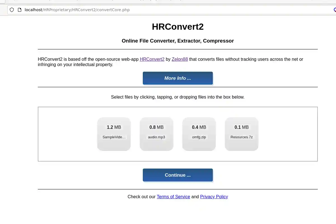Click the browser address bar
The height and width of the screenshot is (224, 336).
click(168, 10)
